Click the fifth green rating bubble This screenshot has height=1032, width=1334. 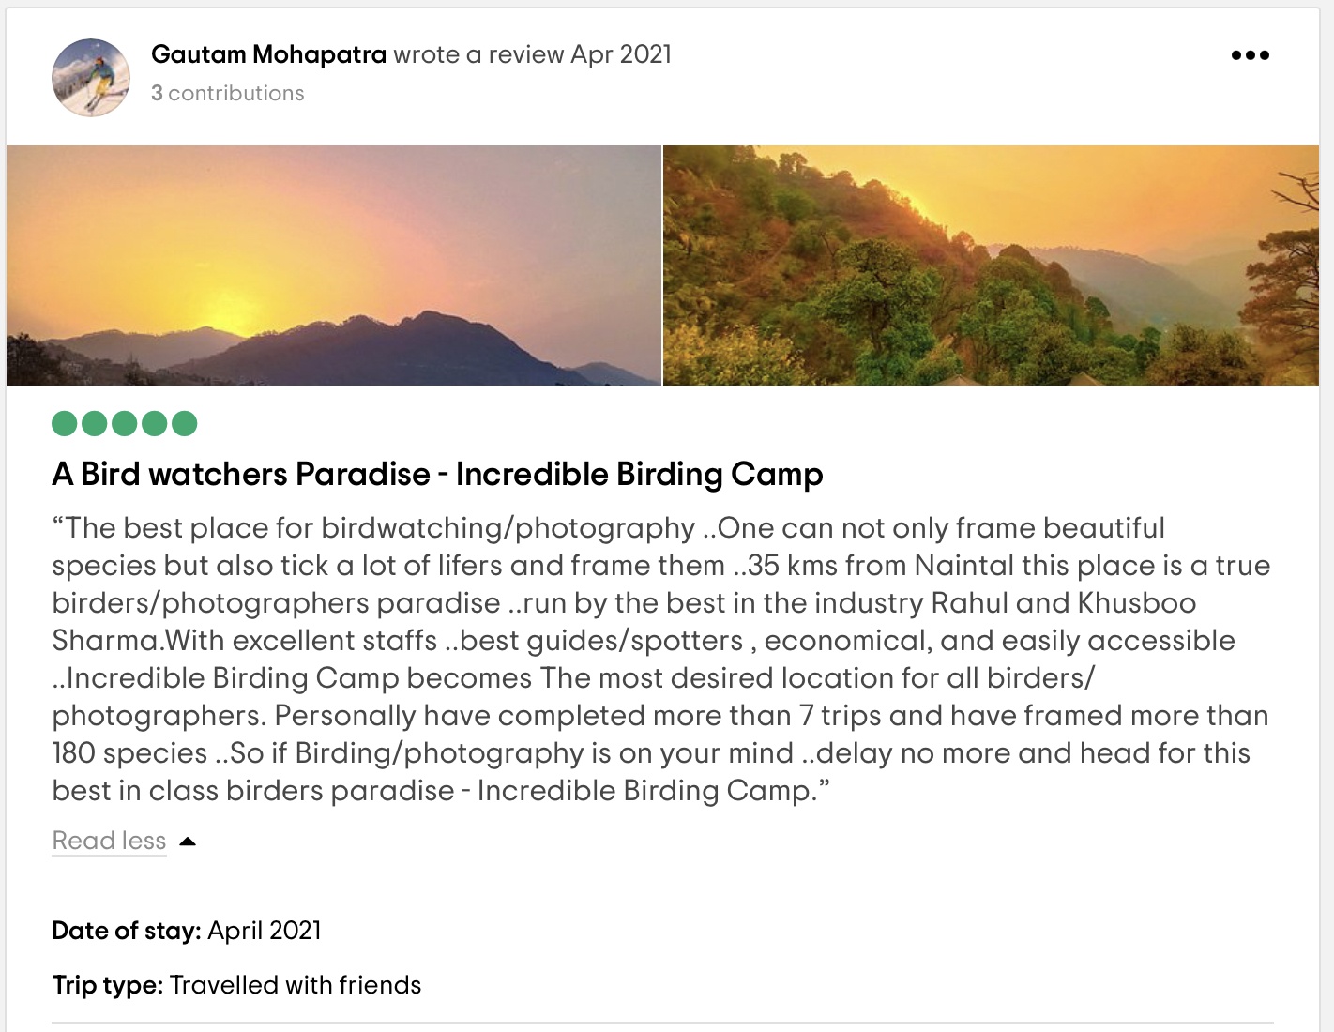coord(185,424)
